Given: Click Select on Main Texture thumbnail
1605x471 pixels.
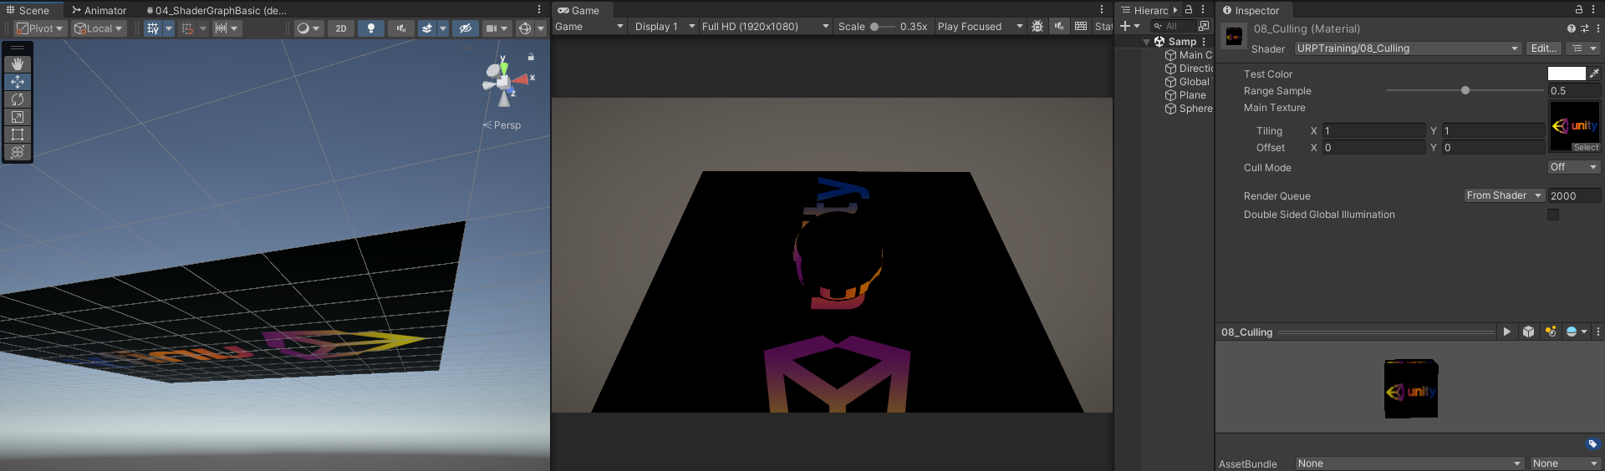Looking at the screenshot, I should tap(1586, 147).
